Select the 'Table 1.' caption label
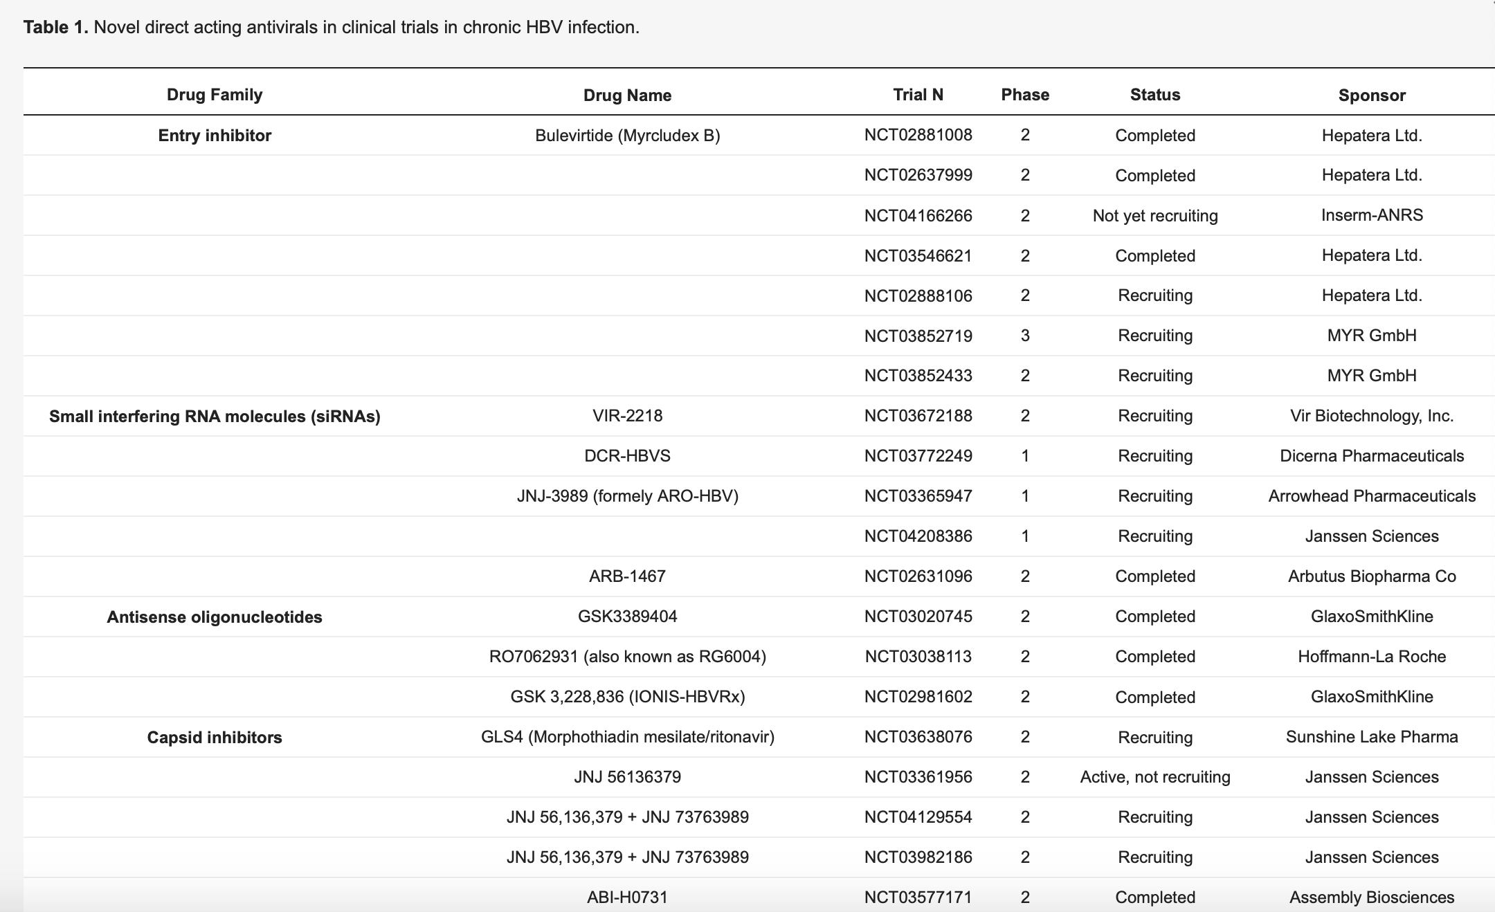The height and width of the screenshot is (912, 1495). [x=56, y=27]
